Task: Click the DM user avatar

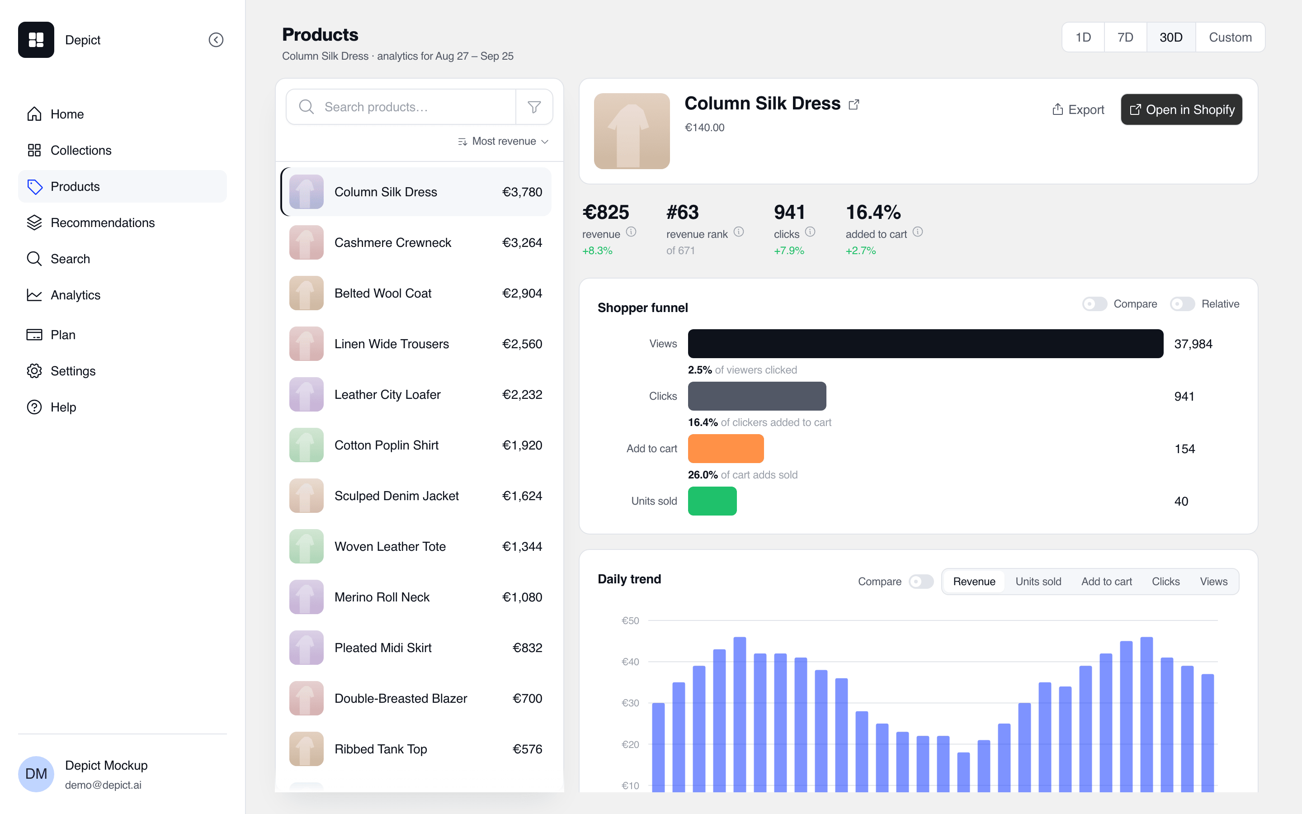Action: tap(36, 774)
